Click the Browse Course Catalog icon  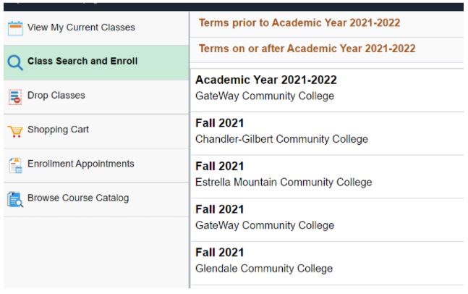click(15, 198)
